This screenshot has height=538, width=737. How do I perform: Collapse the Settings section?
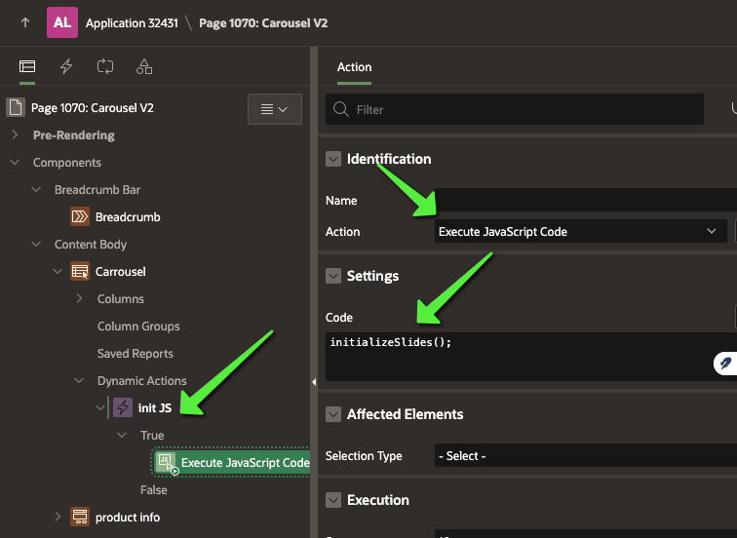tap(333, 276)
